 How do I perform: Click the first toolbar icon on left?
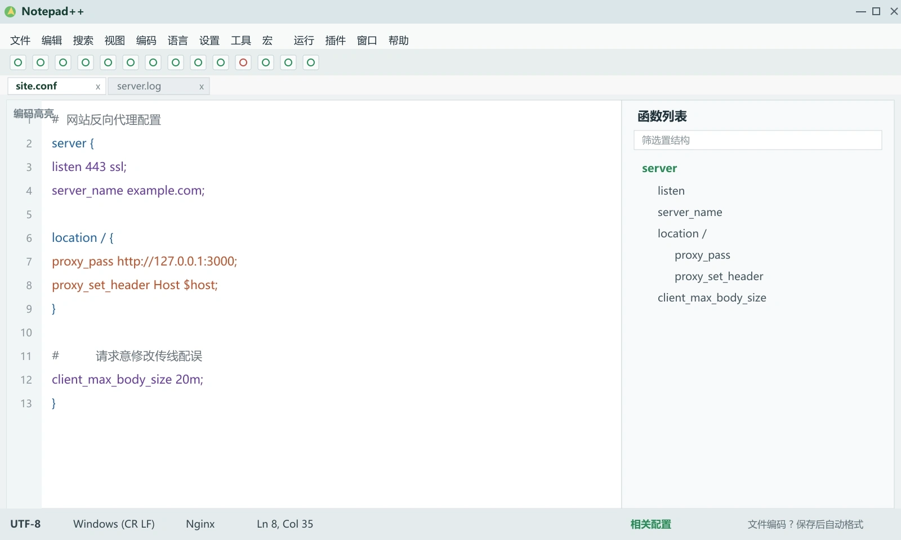18,62
